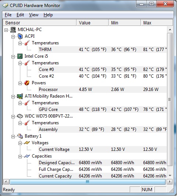Click the ATI Mobility Radeon card icon

tap(20, 96)
